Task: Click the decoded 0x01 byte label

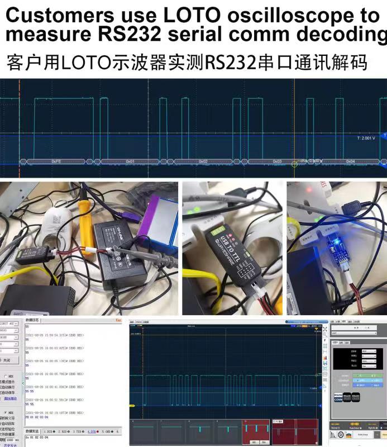Action: coord(130,161)
